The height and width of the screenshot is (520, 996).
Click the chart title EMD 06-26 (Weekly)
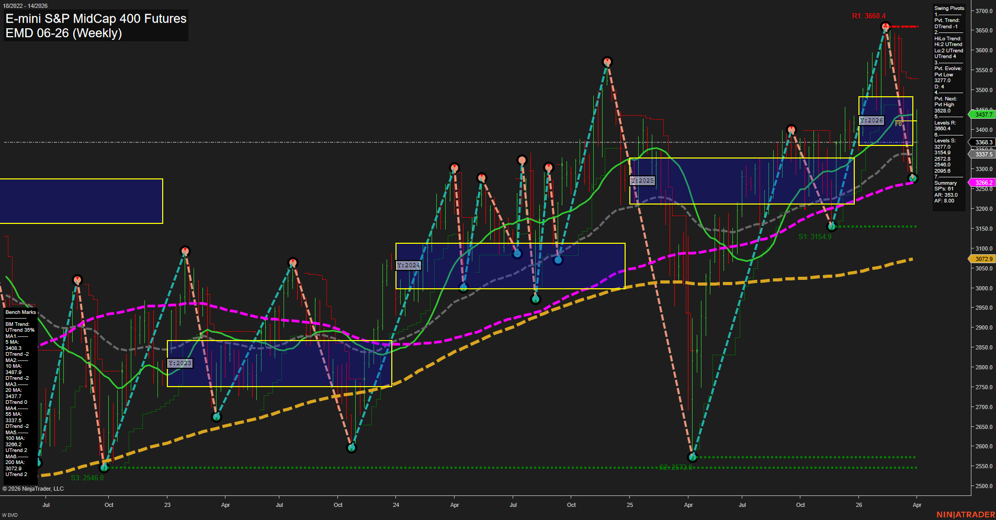point(63,32)
